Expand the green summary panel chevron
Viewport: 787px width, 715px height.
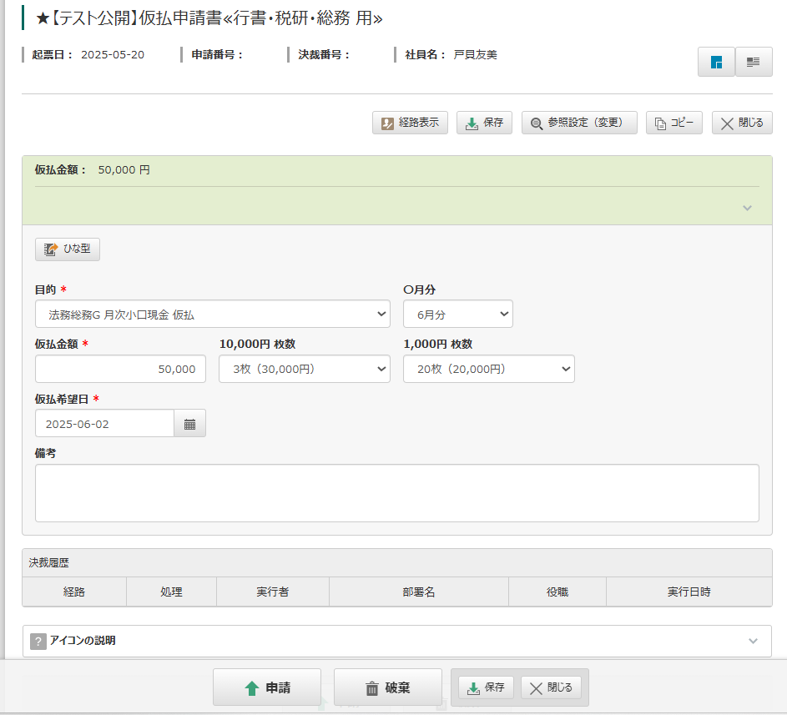(x=747, y=208)
